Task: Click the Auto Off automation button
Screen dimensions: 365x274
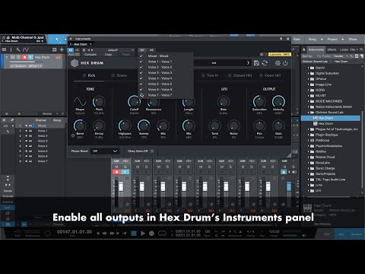Action: click(74, 55)
